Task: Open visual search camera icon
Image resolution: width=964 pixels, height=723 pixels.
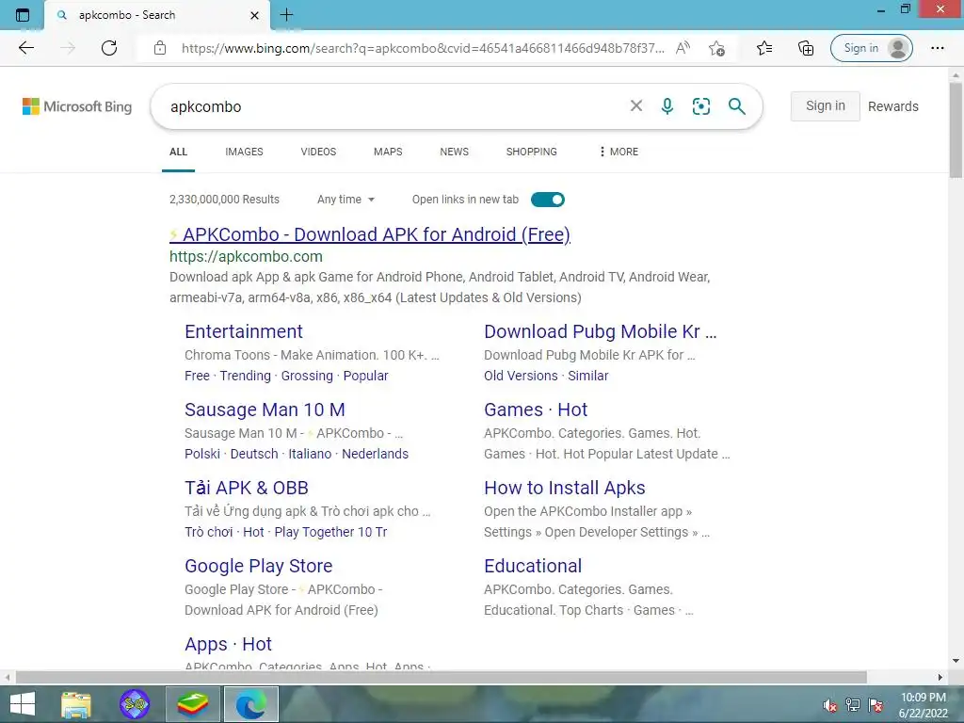Action: [x=700, y=106]
